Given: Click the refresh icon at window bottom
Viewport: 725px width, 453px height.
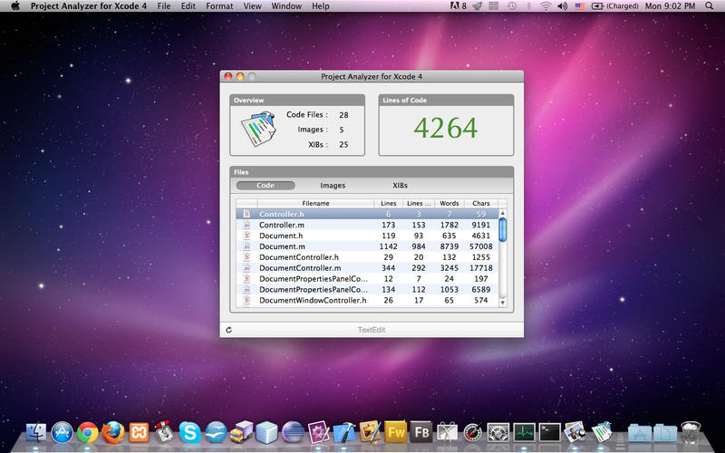Looking at the screenshot, I should [228, 330].
